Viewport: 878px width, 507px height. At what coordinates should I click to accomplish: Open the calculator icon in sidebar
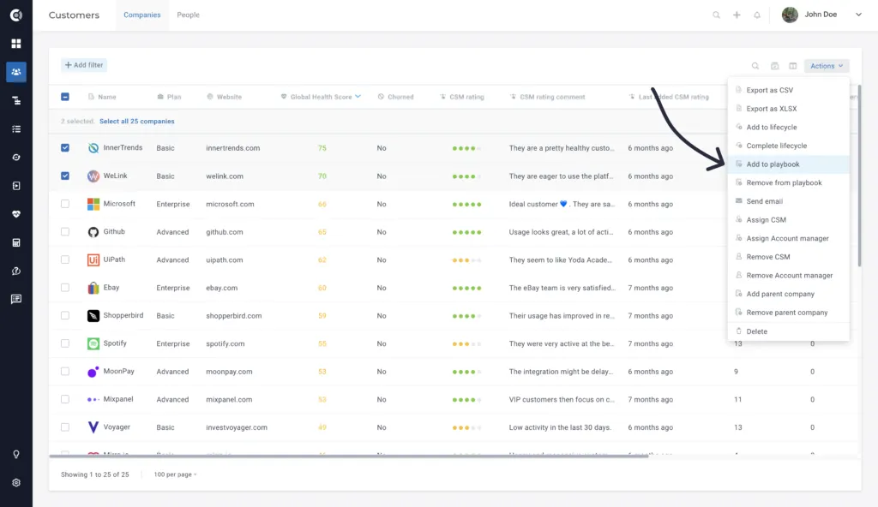[16, 243]
